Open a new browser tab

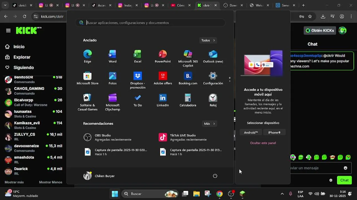303,5
